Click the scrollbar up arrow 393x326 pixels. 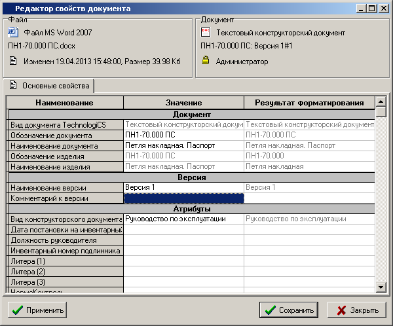point(381,101)
